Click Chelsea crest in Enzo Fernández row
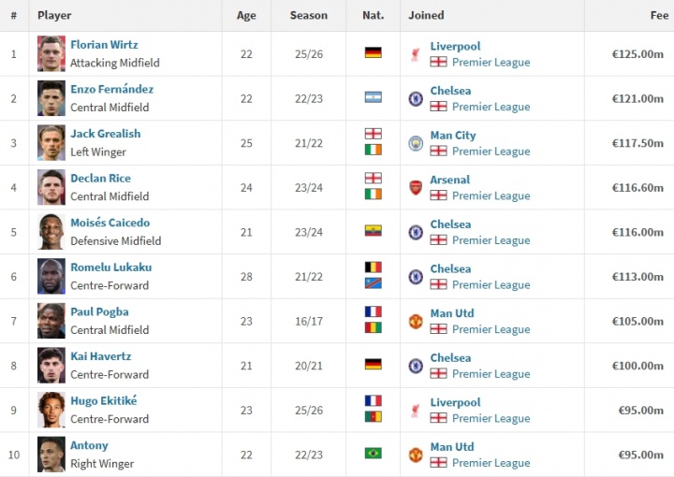Image resolution: width=674 pixels, height=477 pixels. [415, 99]
